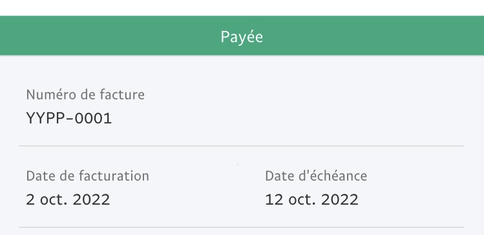Click the day 2 in the billing date
Image resolution: width=484 pixels, height=235 pixels.
pyautogui.click(x=30, y=199)
